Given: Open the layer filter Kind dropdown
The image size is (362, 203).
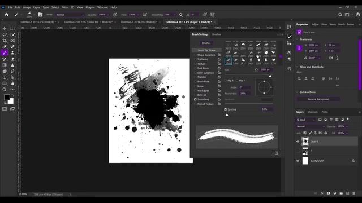Looking at the screenshot, I should pyautogui.click(x=306, y=120).
